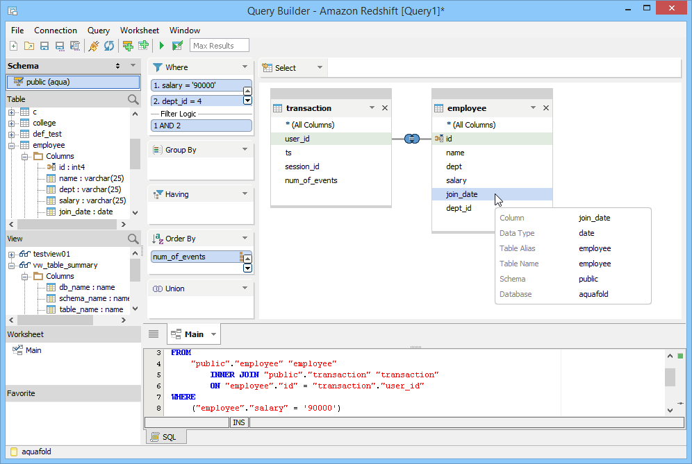Click the Group By icon
The image size is (692, 464).
pos(158,150)
